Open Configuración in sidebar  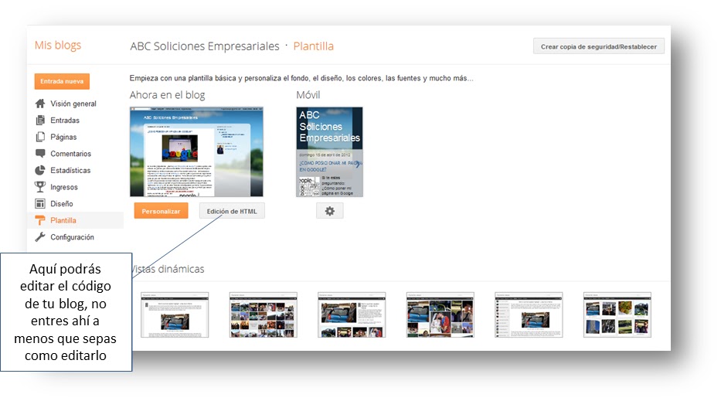(72, 237)
